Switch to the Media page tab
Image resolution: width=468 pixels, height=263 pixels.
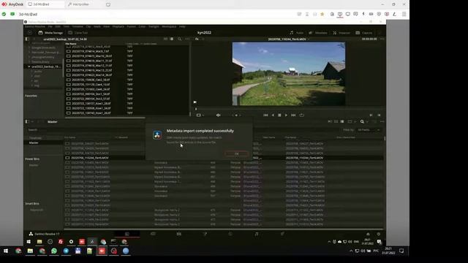point(127,234)
